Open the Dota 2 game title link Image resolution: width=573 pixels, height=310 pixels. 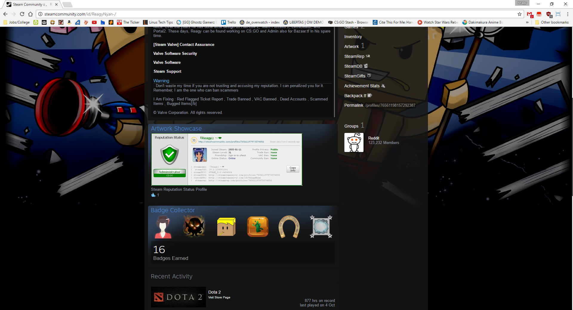[x=215, y=292]
